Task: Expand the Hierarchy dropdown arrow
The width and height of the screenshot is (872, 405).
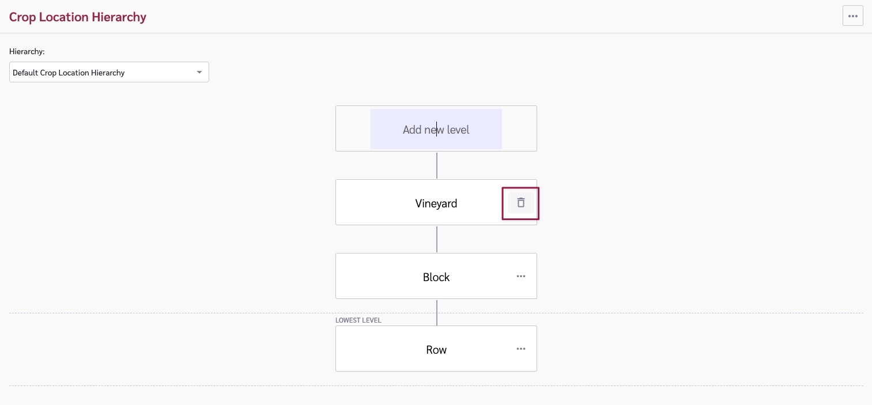Action: 199,73
